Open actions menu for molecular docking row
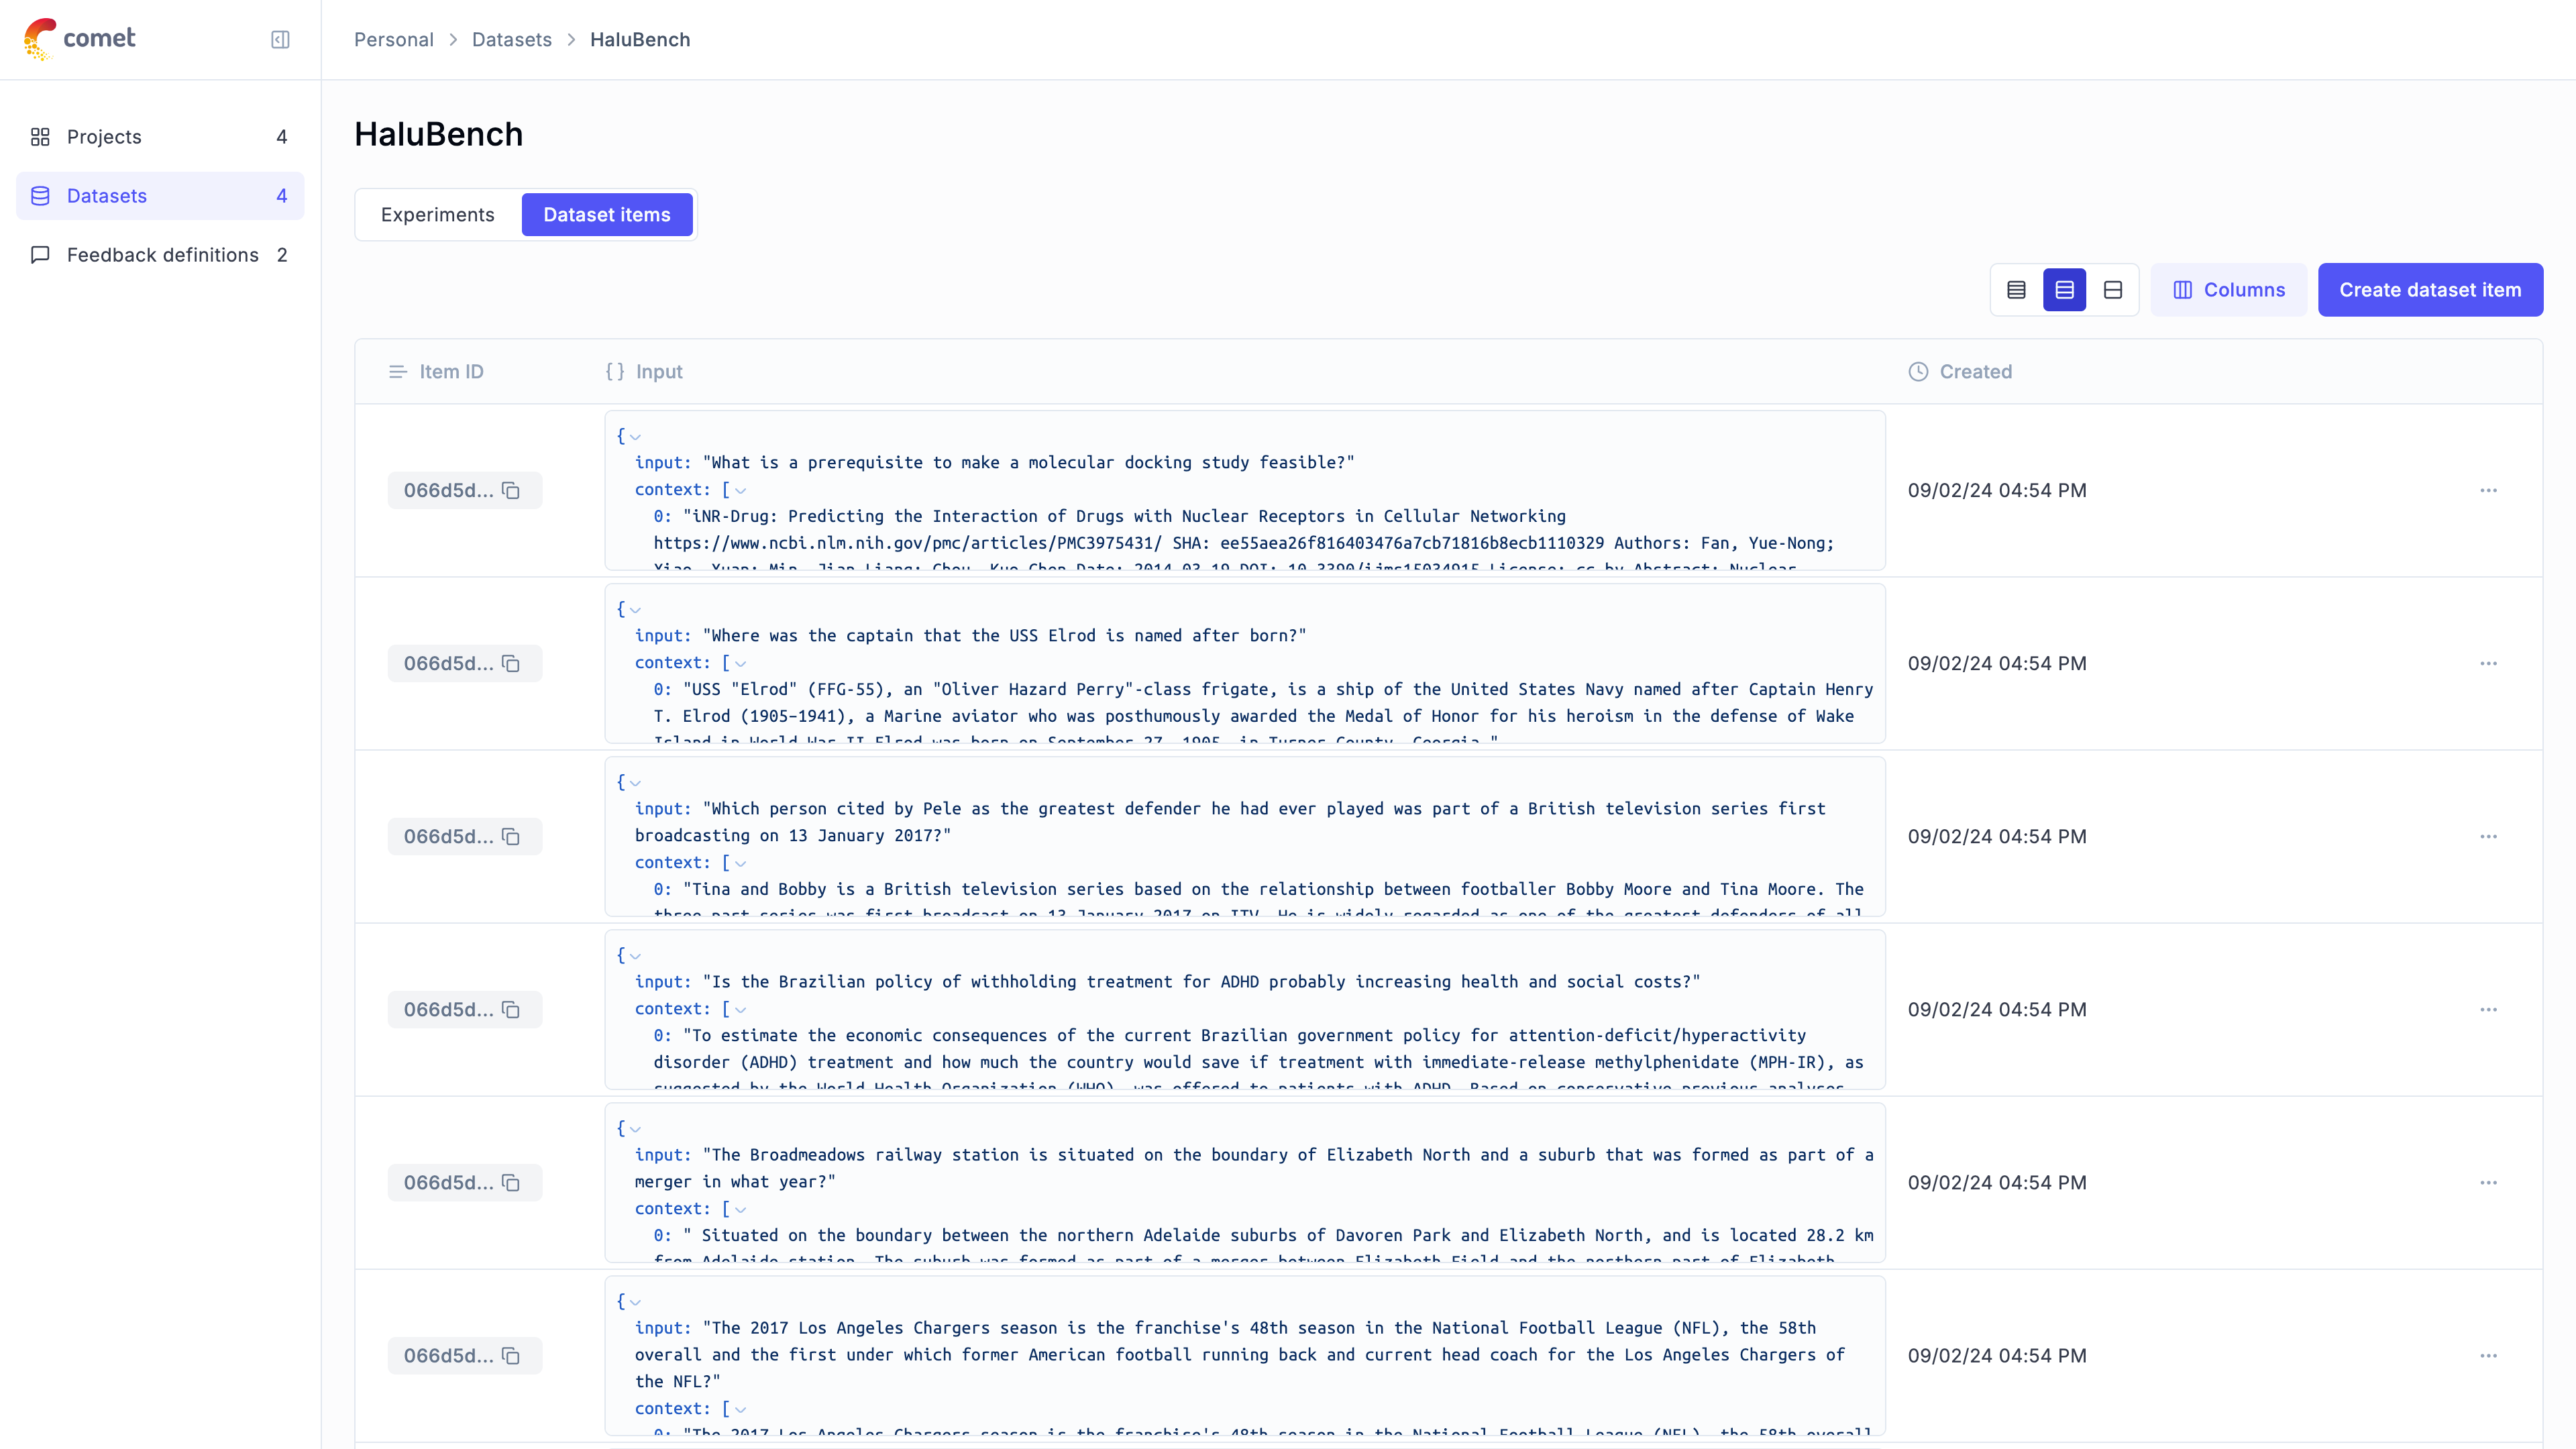The height and width of the screenshot is (1449, 2576). pyautogui.click(x=2488, y=490)
